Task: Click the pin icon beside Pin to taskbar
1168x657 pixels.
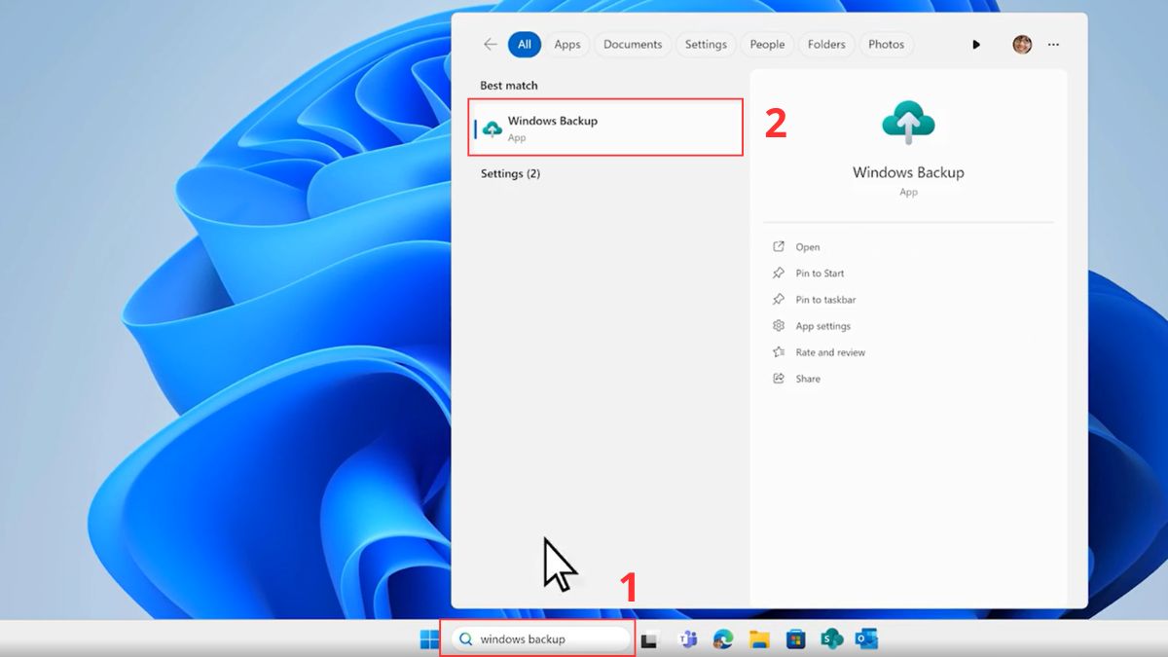Action: (x=778, y=300)
